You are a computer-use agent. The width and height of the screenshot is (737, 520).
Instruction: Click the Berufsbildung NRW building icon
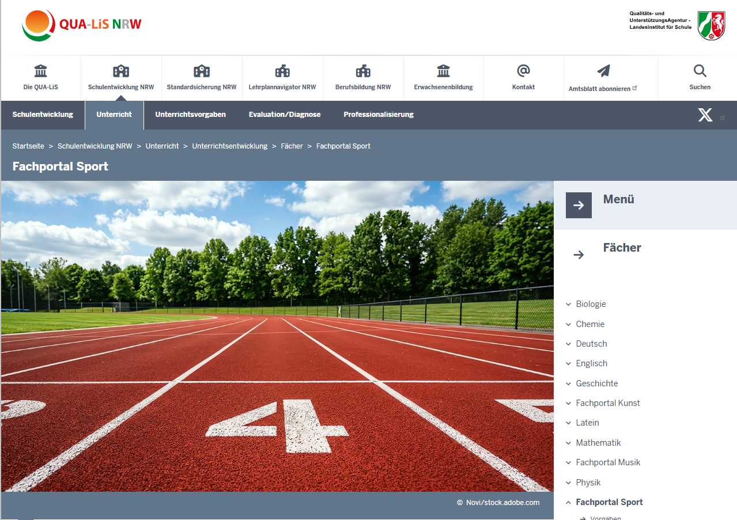tap(363, 71)
